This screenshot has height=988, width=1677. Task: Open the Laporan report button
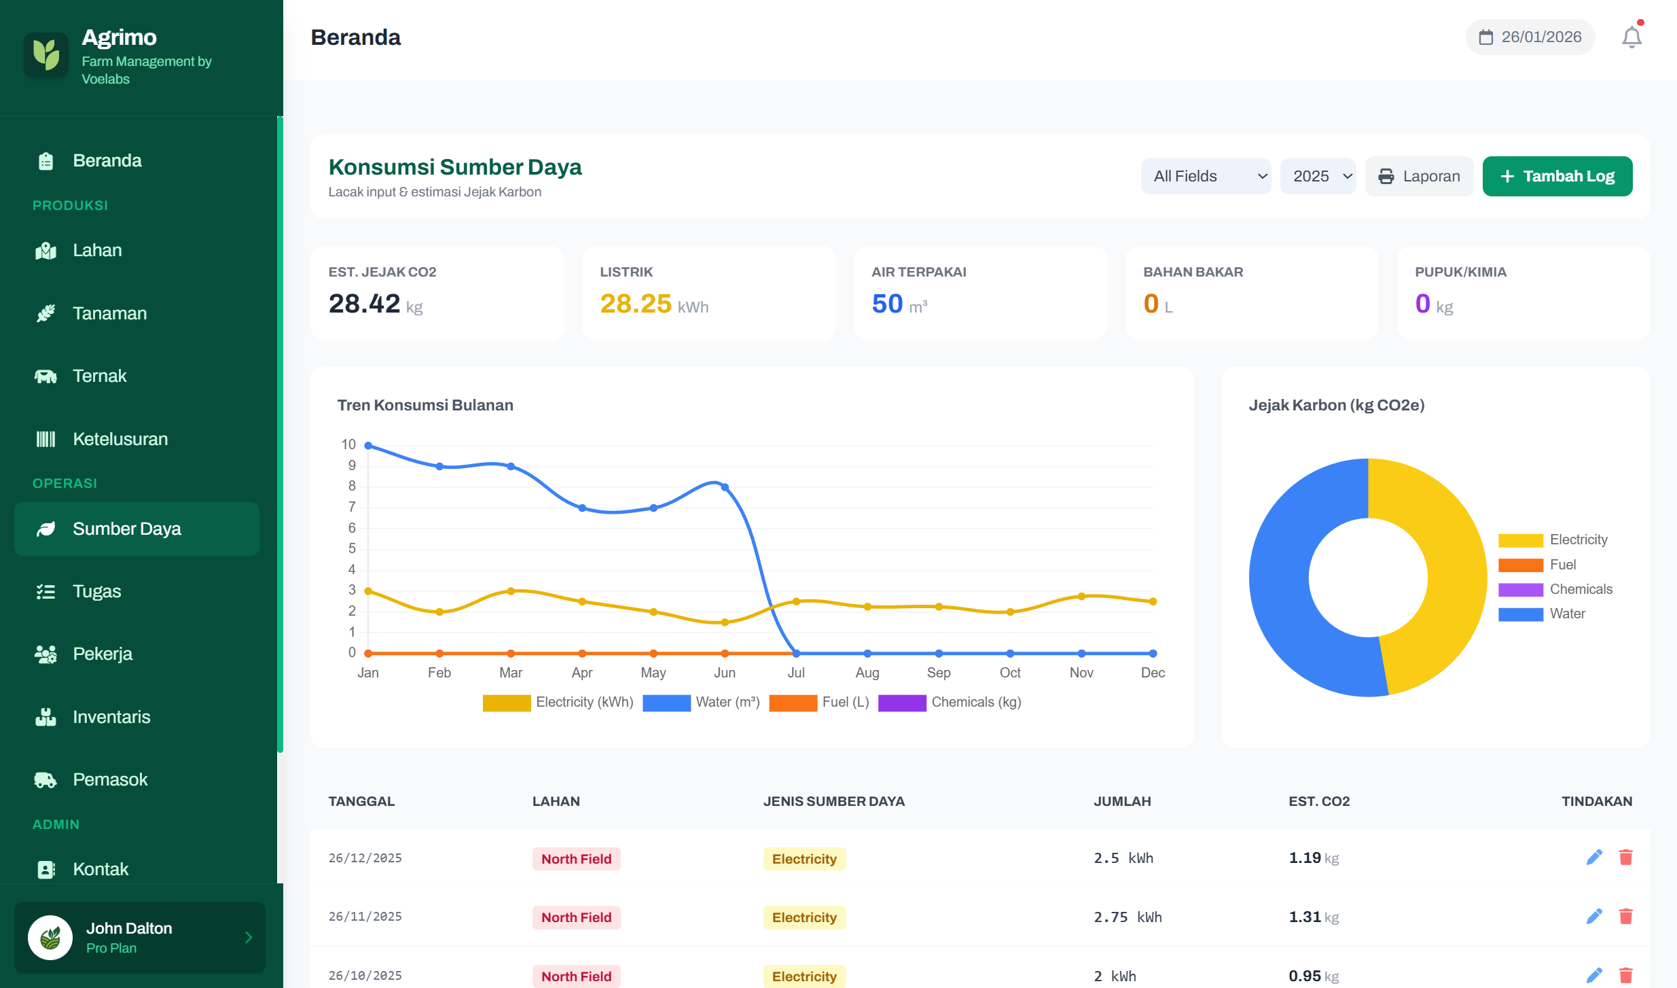(x=1419, y=176)
